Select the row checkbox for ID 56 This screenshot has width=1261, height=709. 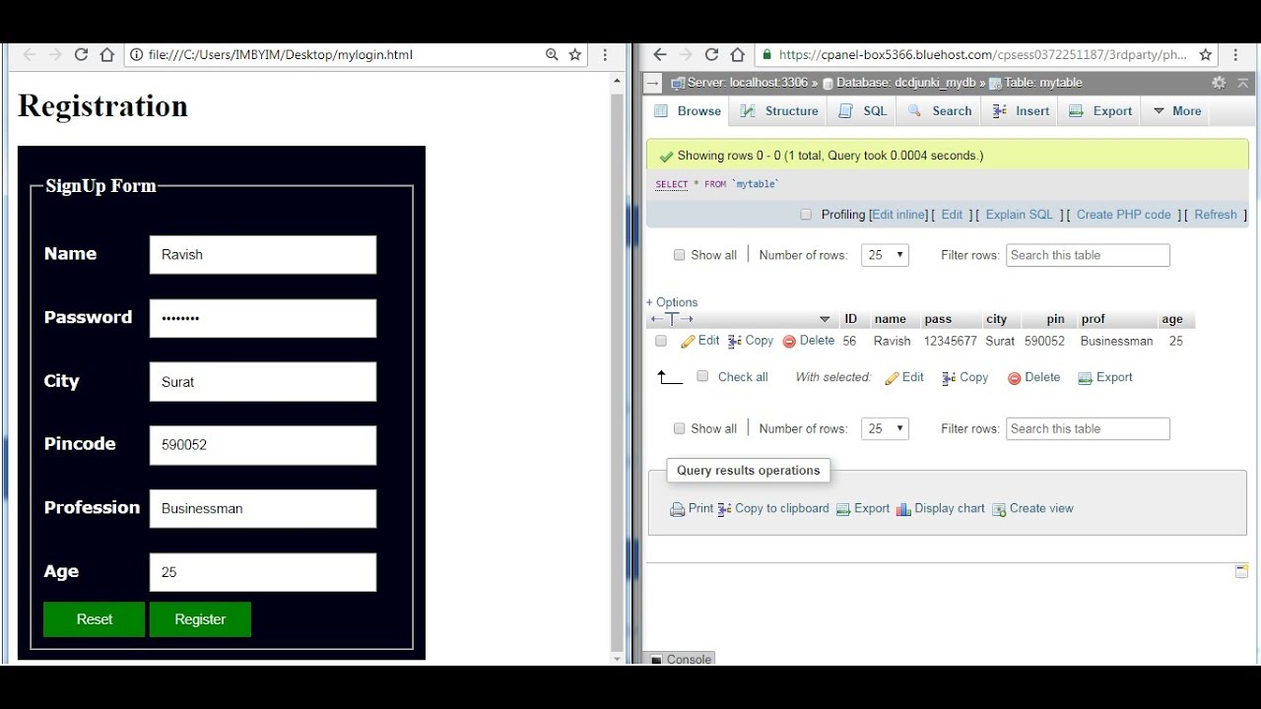click(661, 341)
